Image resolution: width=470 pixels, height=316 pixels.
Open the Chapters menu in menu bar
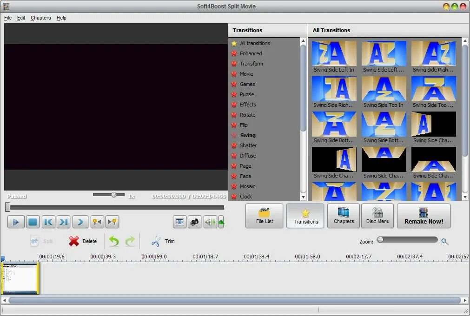point(41,18)
